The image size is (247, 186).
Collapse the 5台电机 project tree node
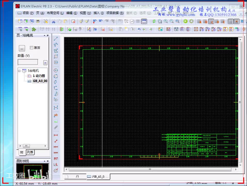(x=19, y=71)
